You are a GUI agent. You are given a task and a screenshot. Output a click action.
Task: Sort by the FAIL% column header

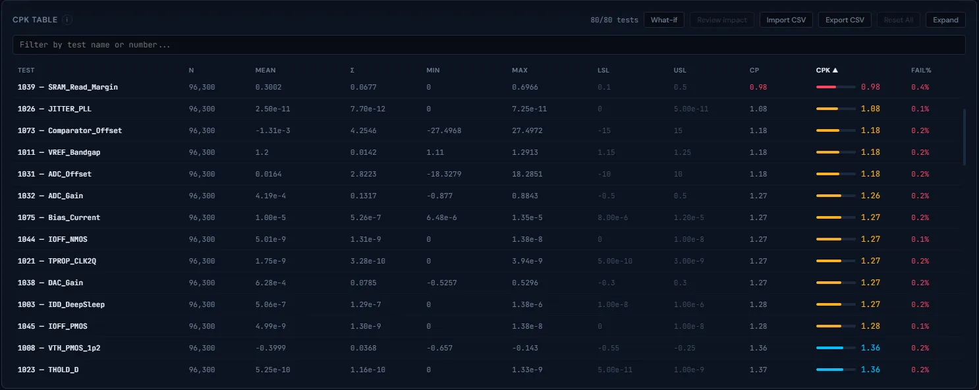point(920,70)
